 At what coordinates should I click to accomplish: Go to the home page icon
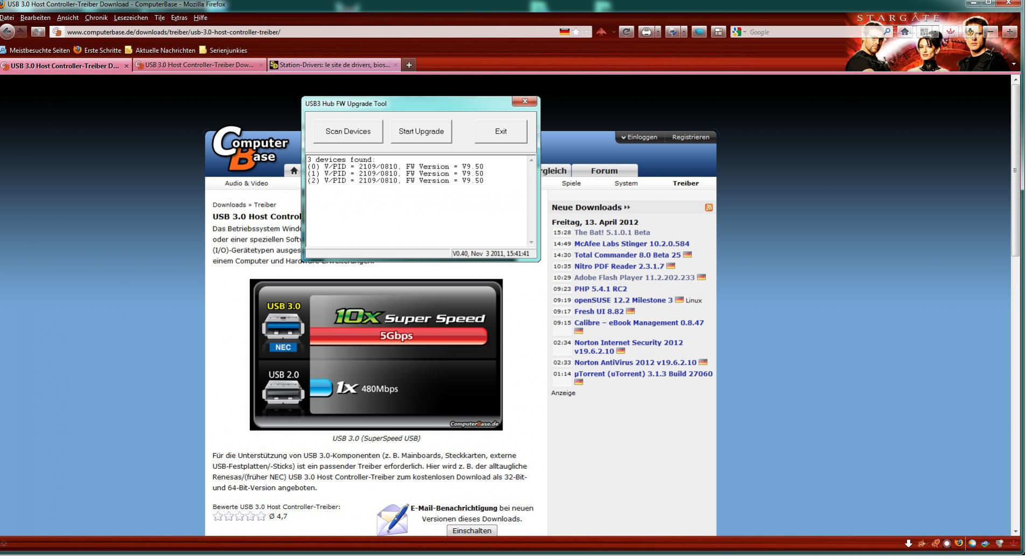click(x=905, y=32)
